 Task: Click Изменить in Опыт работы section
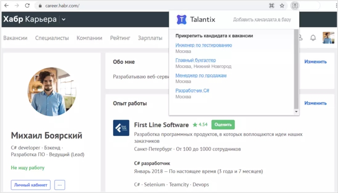tap(315, 103)
